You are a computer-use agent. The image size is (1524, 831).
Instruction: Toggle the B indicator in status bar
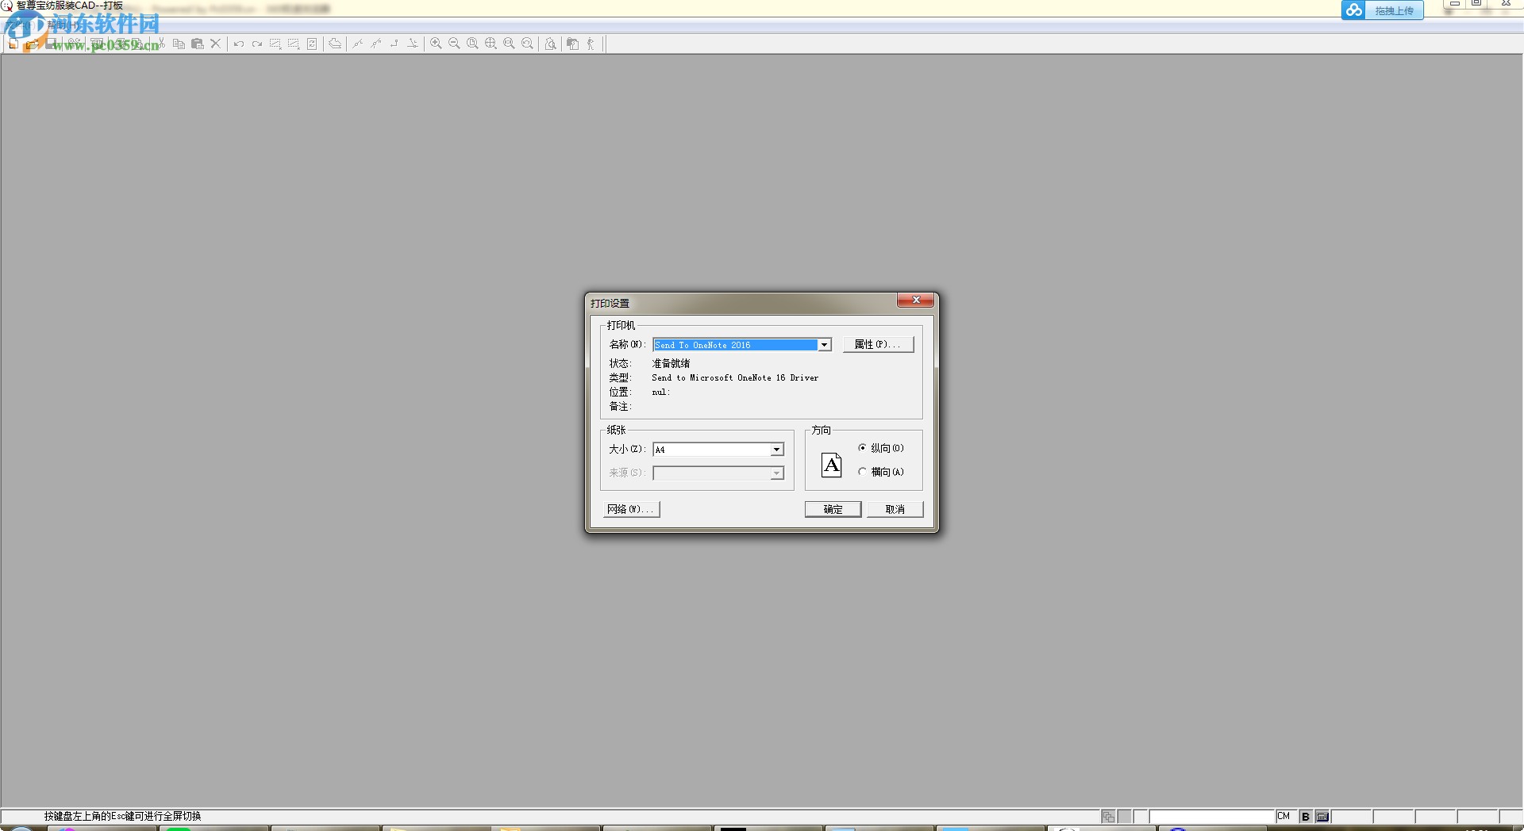pos(1306,816)
